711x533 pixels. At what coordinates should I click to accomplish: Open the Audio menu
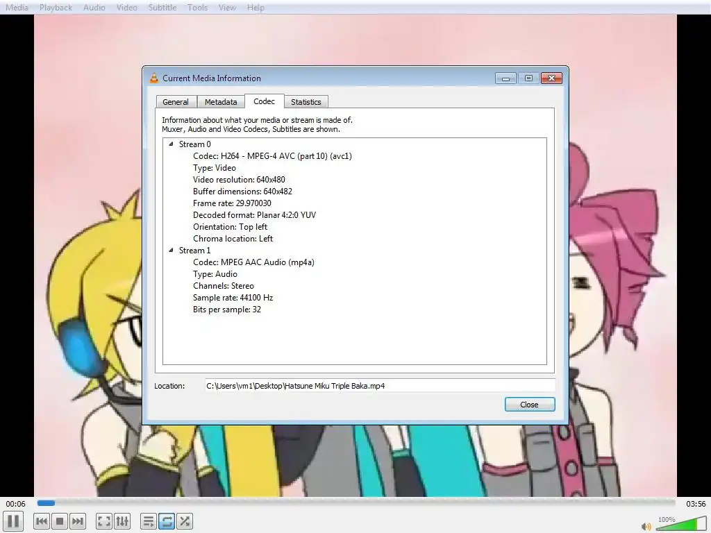(94, 7)
